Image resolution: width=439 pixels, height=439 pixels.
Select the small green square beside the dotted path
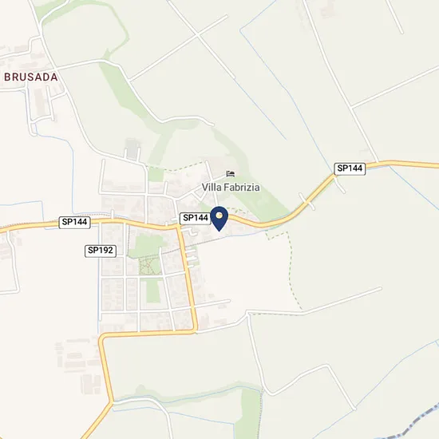(156, 174)
